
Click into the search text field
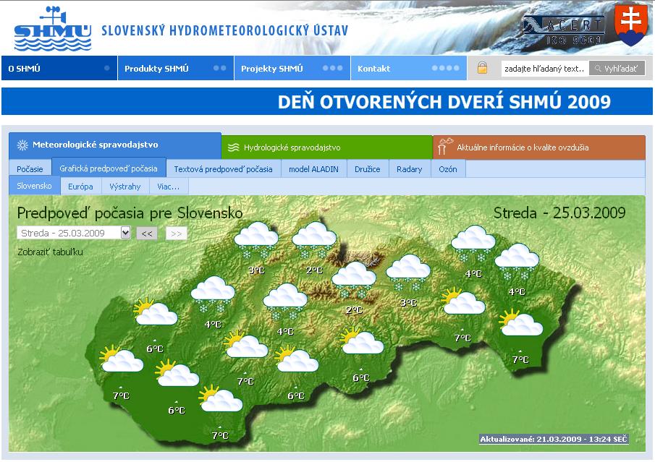click(x=544, y=69)
